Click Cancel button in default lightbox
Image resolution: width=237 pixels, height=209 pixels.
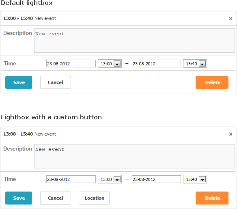tap(56, 82)
